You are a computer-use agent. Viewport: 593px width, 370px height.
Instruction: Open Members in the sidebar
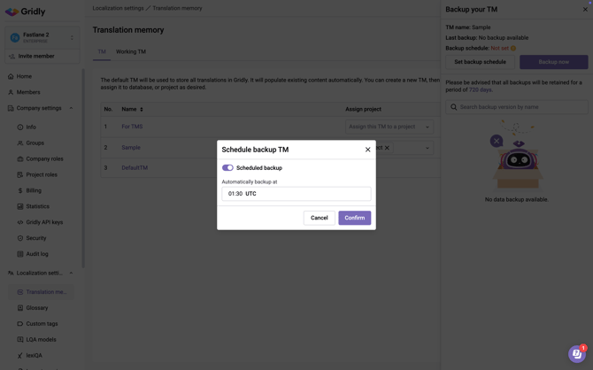(28, 92)
